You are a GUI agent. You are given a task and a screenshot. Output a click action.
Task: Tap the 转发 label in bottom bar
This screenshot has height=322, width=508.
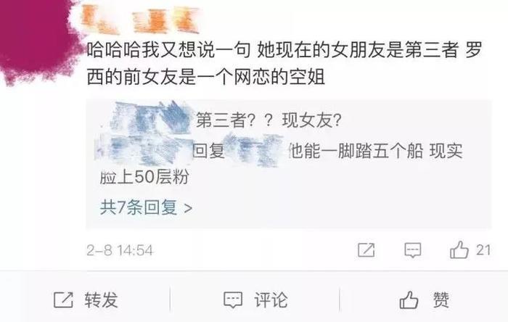point(101,300)
